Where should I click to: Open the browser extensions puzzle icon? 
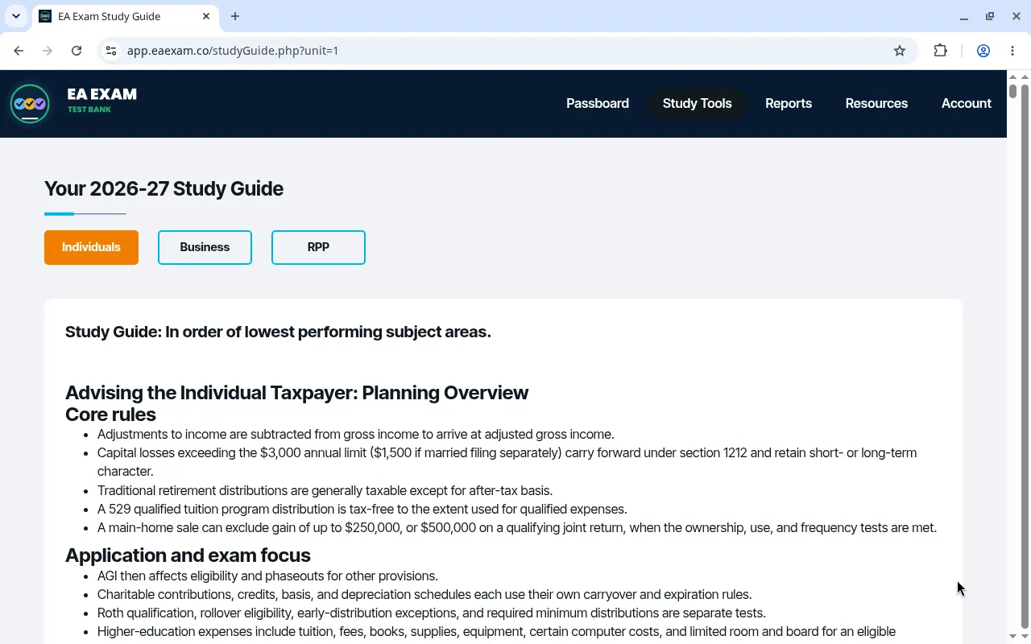940,51
